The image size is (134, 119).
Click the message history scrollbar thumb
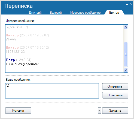tap(126, 54)
